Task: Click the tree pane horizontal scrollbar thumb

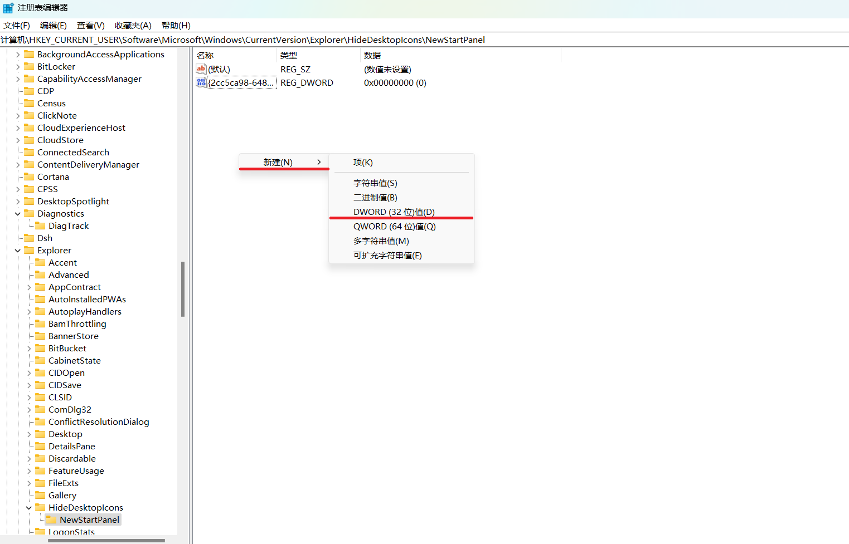Action: 106,540
